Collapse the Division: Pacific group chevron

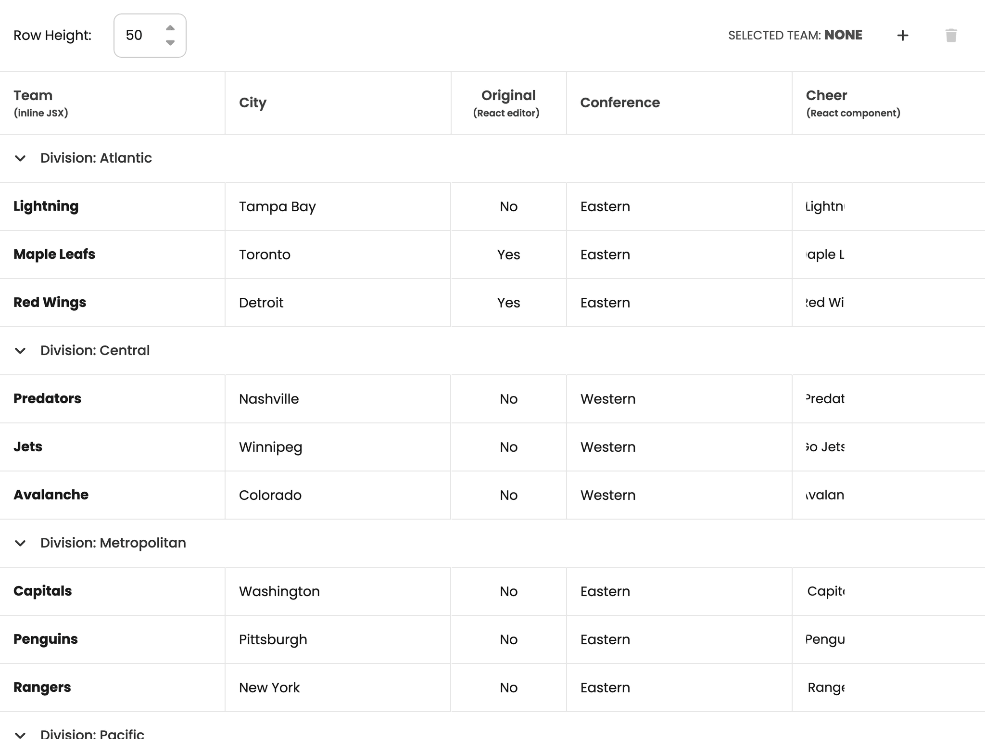pyautogui.click(x=20, y=734)
